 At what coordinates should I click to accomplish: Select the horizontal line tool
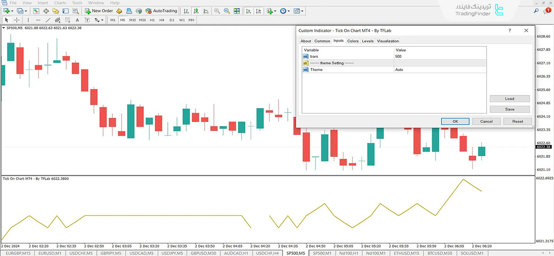pos(38,20)
